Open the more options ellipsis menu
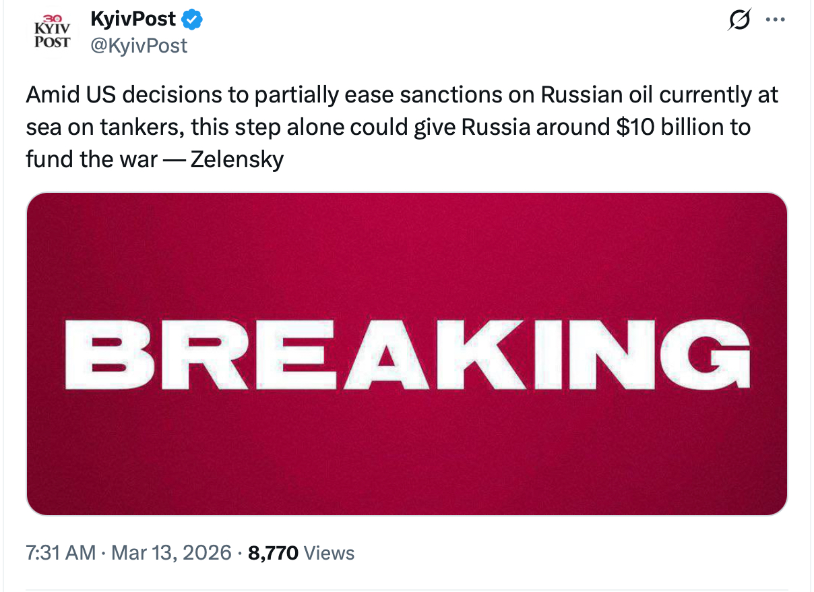 coord(776,20)
